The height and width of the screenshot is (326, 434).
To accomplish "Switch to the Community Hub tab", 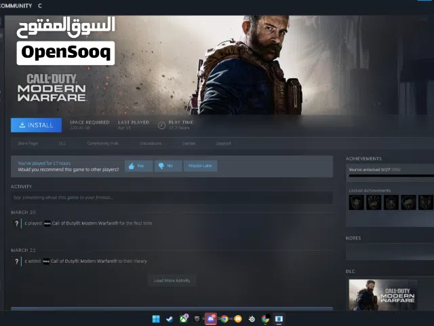I will tap(102, 143).
